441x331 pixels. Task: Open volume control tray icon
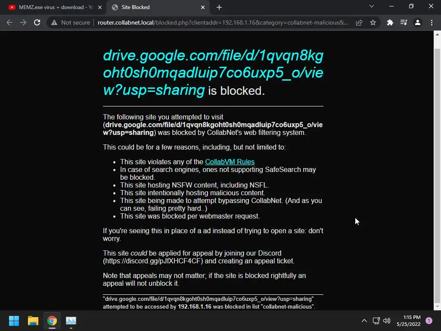coord(387,321)
